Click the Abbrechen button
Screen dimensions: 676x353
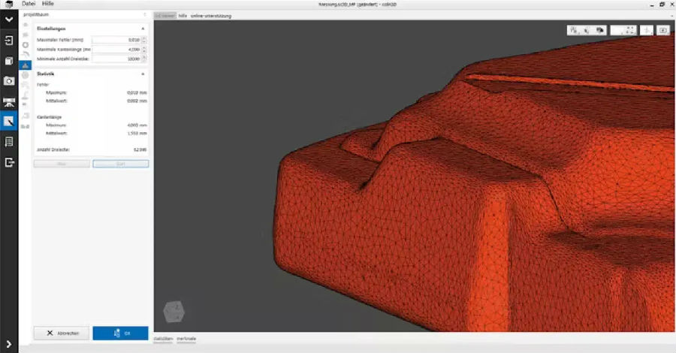(62, 333)
